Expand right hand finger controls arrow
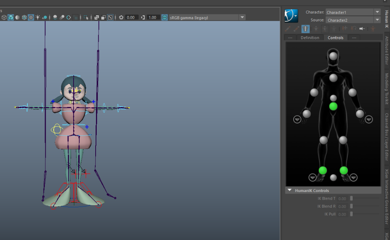Viewport: 390px width, 240px height. coord(369,119)
